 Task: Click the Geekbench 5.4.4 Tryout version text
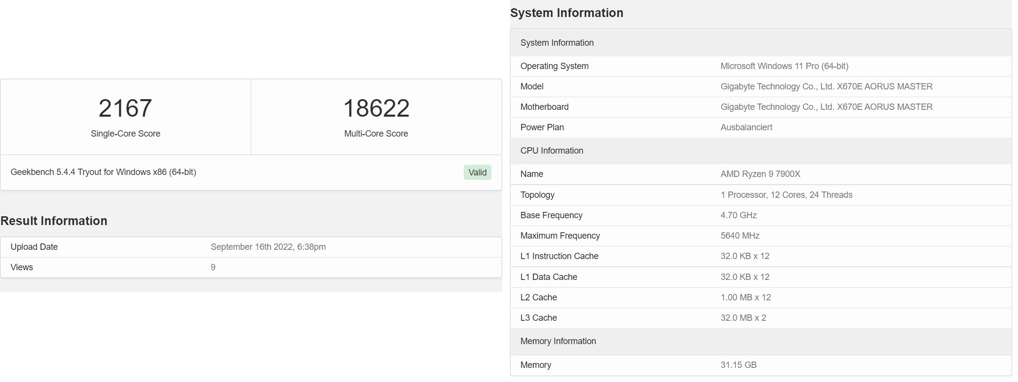[x=103, y=172]
